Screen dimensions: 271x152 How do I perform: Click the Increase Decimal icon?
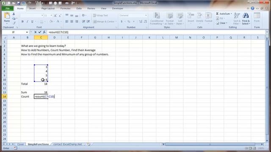tap(141, 22)
